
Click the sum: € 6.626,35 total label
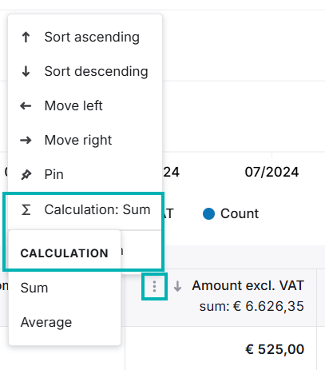[x=252, y=306]
